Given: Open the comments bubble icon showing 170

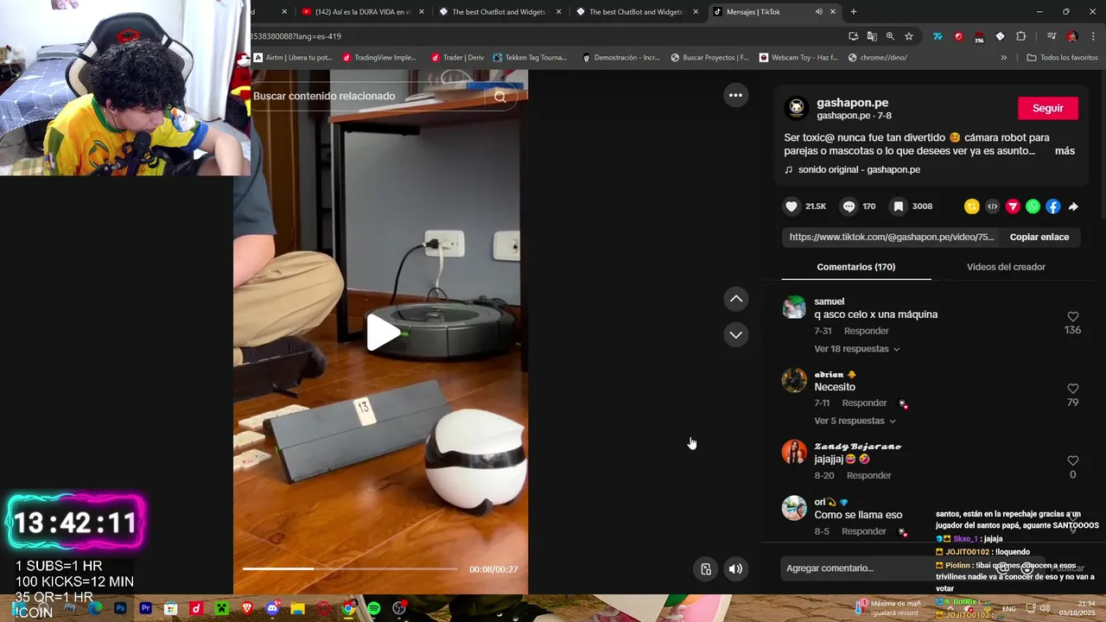Looking at the screenshot, I should (x=849, y=206).
